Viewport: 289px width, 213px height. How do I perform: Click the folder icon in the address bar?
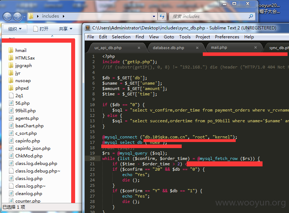[31, 16]
